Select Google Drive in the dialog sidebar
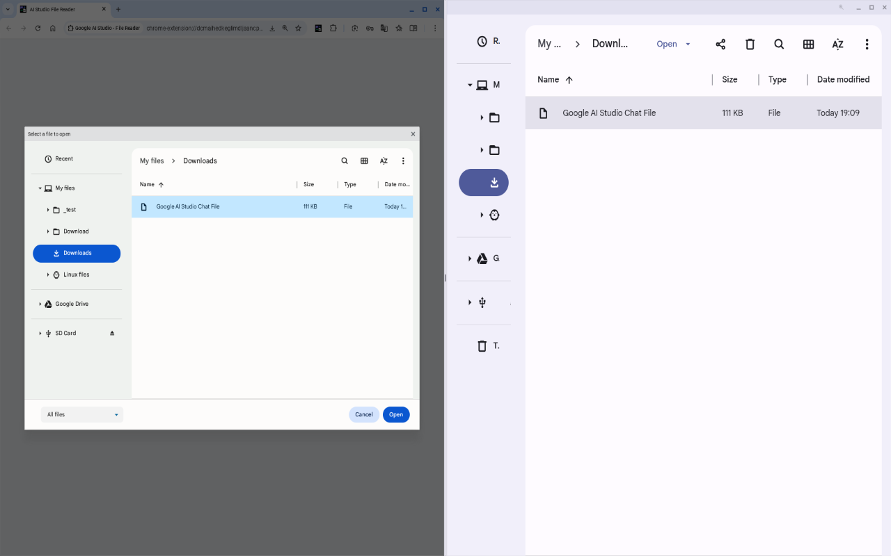 [77, 304]
